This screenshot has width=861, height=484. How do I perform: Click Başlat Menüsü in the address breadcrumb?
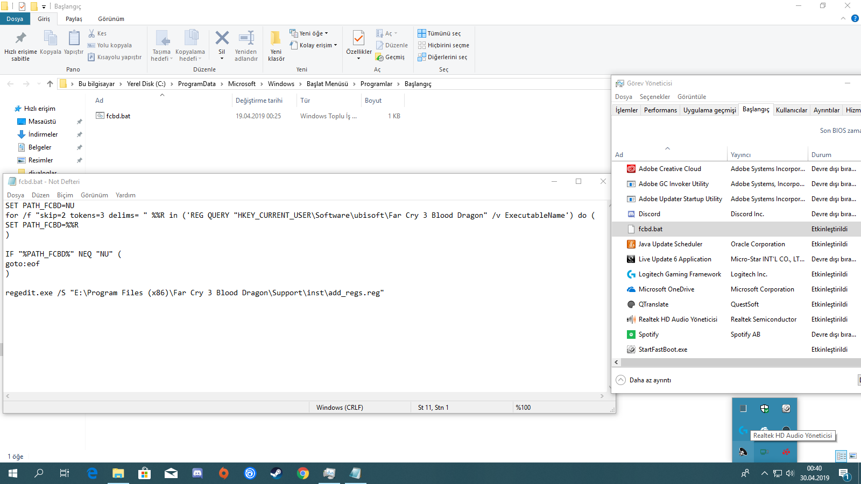tap(327, 84)
